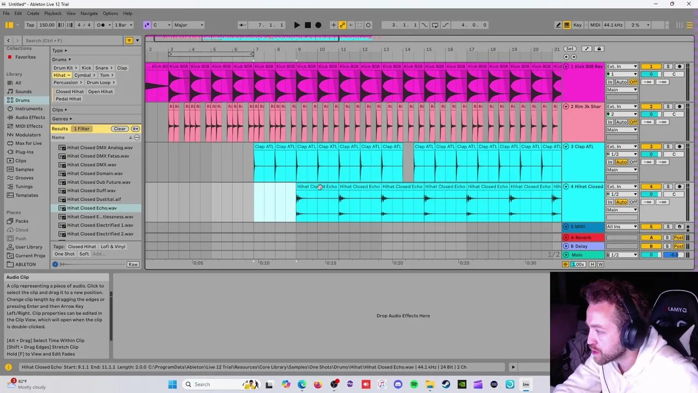This screenshot has width=698, height=393.
Task: Select Instruments in library sidebar
Action: tap(28, 109)
